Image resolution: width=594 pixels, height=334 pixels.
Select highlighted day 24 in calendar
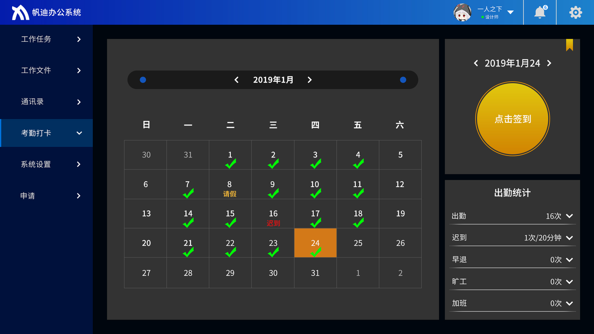[315, 243]
